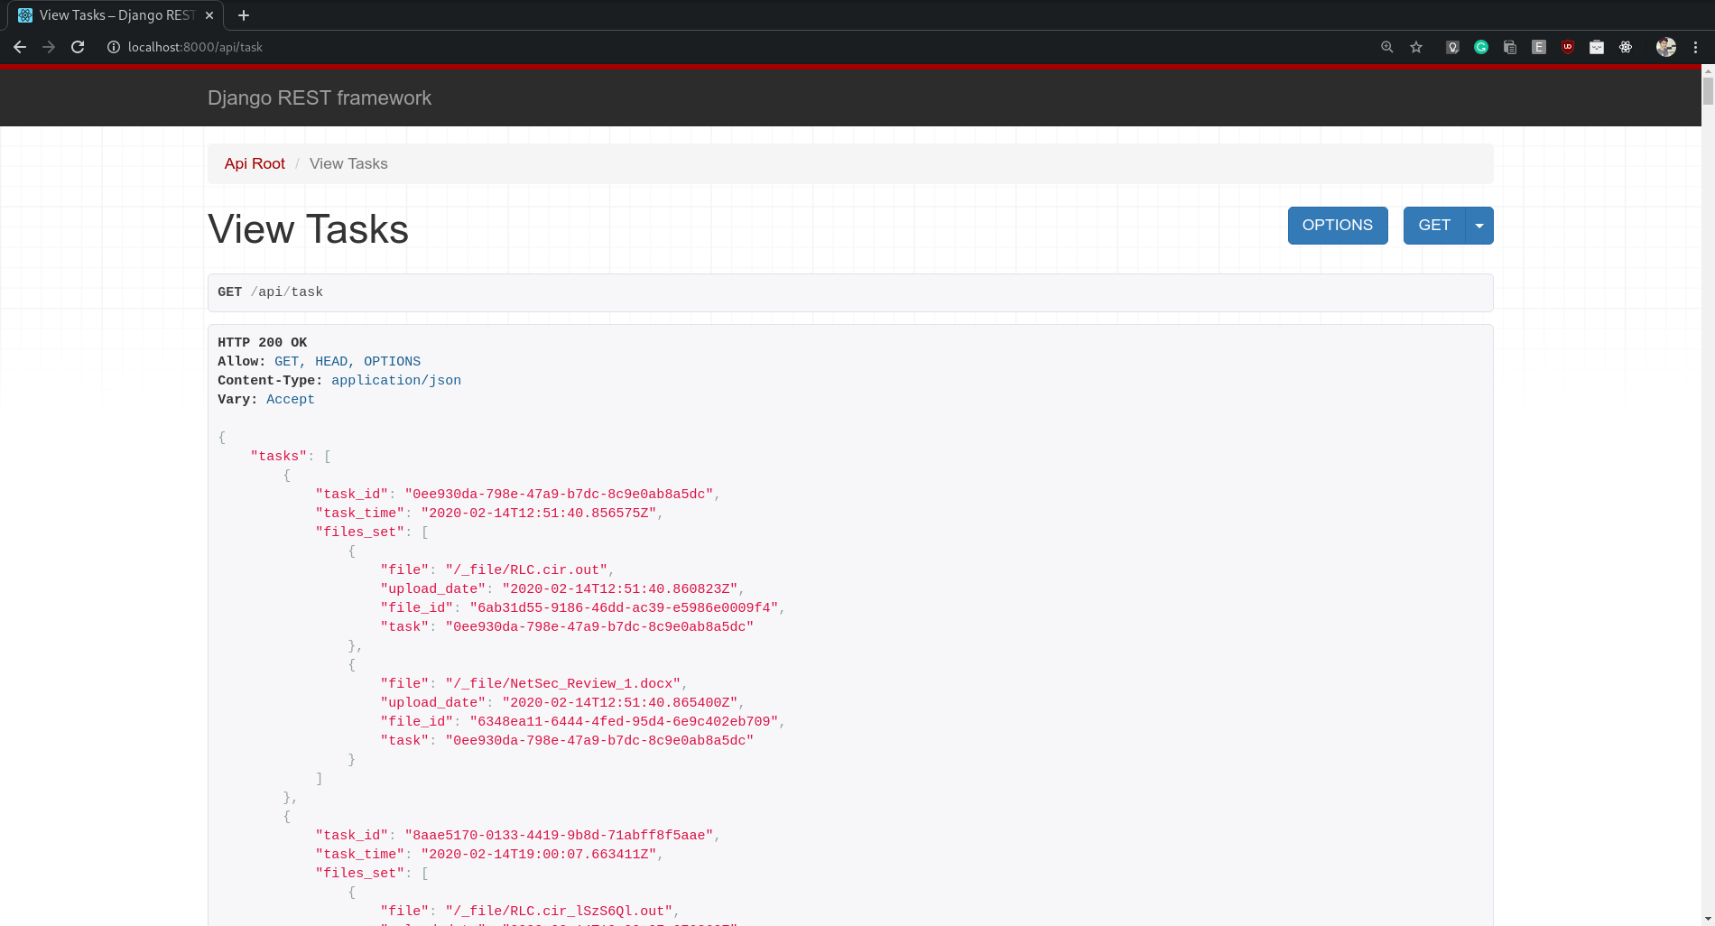Click the task_id 8aae5170 value
Image resolution: width=1715 pixels, height=926 pixels.
tap(559, 836)
